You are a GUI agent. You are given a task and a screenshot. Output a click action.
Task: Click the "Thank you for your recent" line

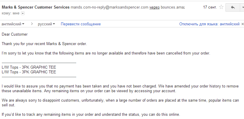tap(44, 44)
